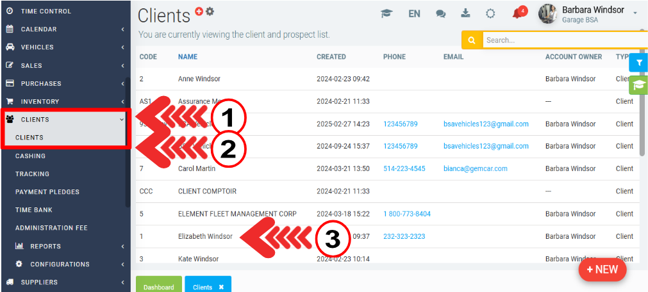Click the red + NEW button

tap(602, 270)
